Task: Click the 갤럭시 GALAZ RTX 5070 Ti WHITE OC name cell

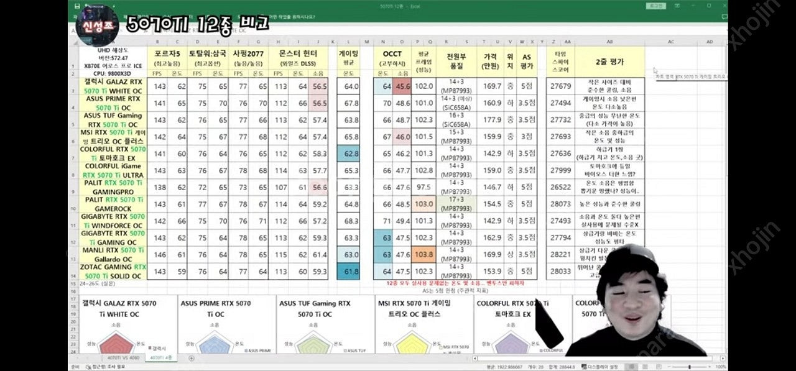Action: point(113,86)
